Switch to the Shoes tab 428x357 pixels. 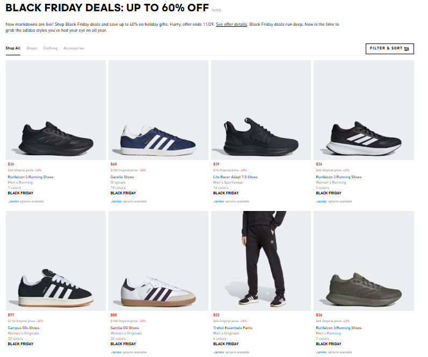32,48
